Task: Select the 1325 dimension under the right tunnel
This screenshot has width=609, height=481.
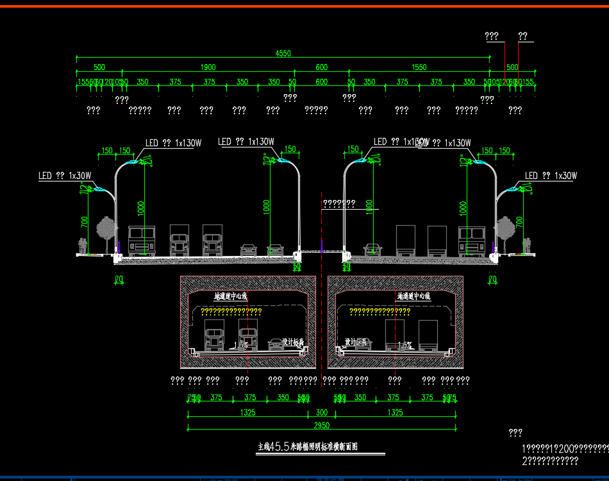Action: coord(396,412)
